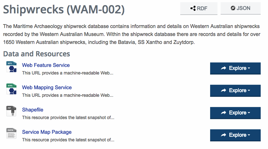Open the Service Map Package link
The width and height of the screenshot is (268, 149).
(x=47, y=132)
